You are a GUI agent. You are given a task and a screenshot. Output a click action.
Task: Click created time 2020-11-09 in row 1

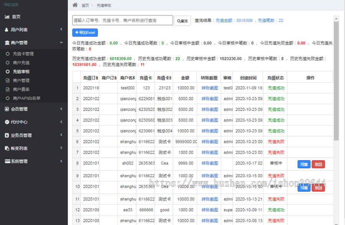249,88
